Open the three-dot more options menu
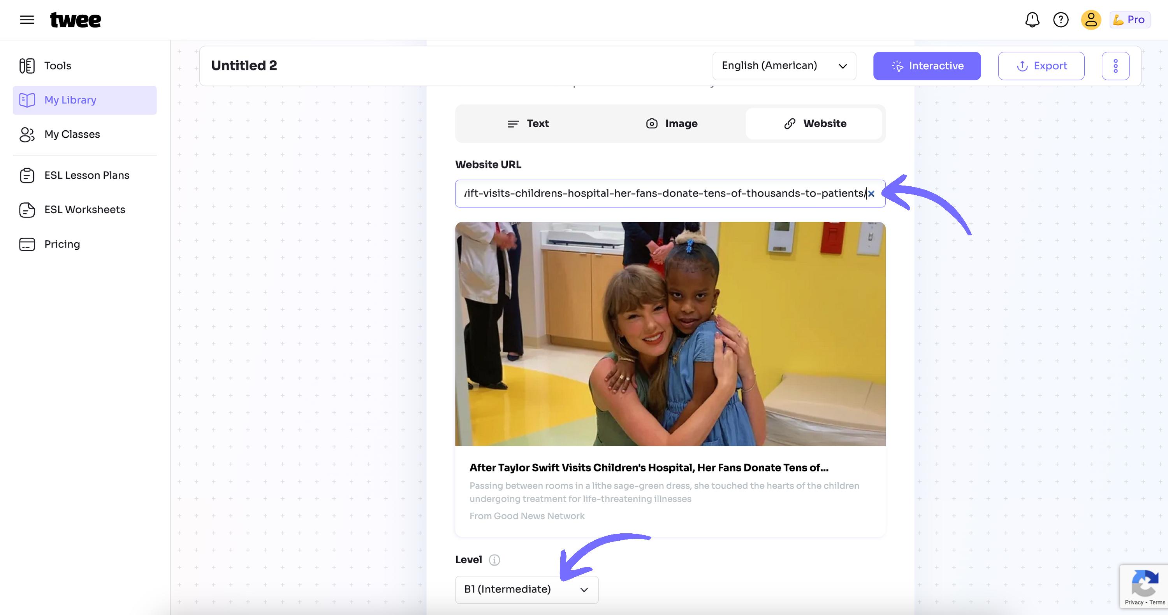This screenshot has width=1168, height=615. (1115, 66)
